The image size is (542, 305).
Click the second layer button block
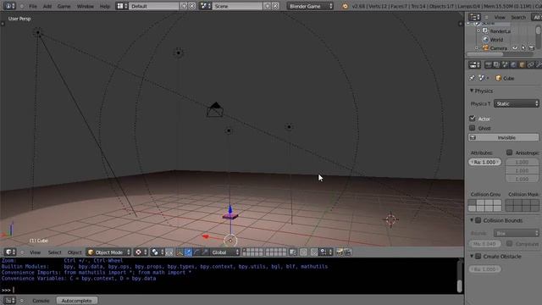(275, 252)
